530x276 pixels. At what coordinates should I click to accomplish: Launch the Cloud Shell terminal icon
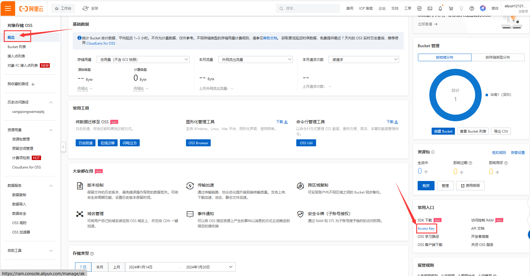(430, 8)
